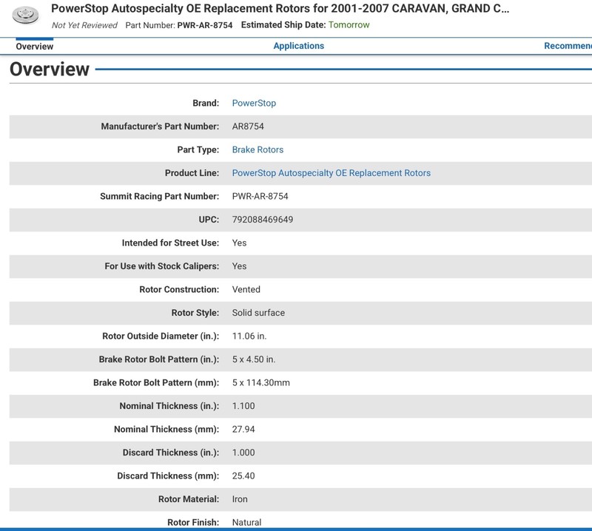Open PowerStop Autospecialty OE Replacement Rotors link
Viewport: 592px width, 531px height.
331,173
